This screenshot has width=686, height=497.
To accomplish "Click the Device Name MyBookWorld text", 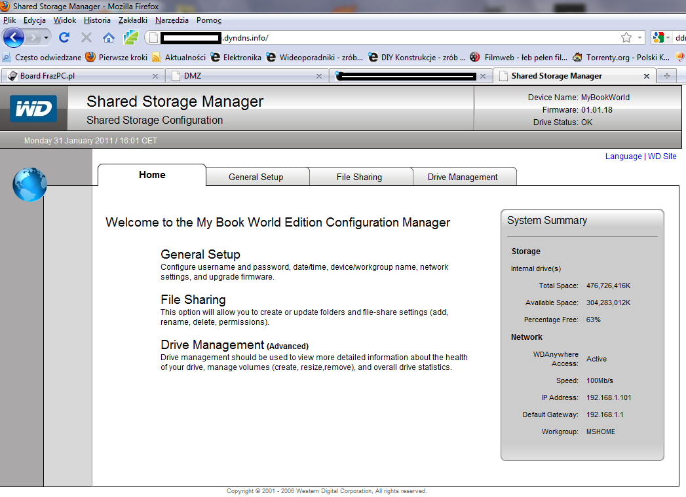I will pos(605,97).
